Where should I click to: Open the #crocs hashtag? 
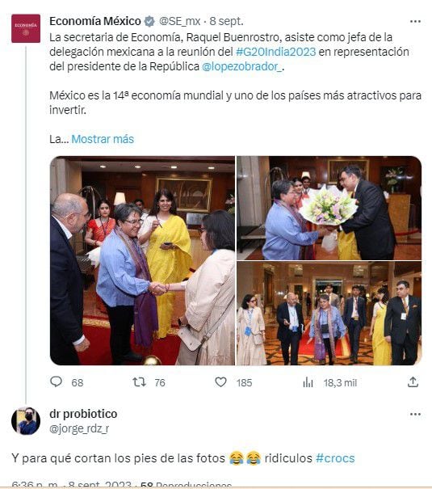pyautogui.click(x=335, y=458)
